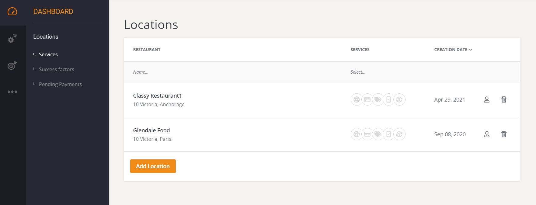Image resolution: width=536 pixels, height=205 pixels.
Task: Delete the Glendale Food location
Action: tap(504, 134)
